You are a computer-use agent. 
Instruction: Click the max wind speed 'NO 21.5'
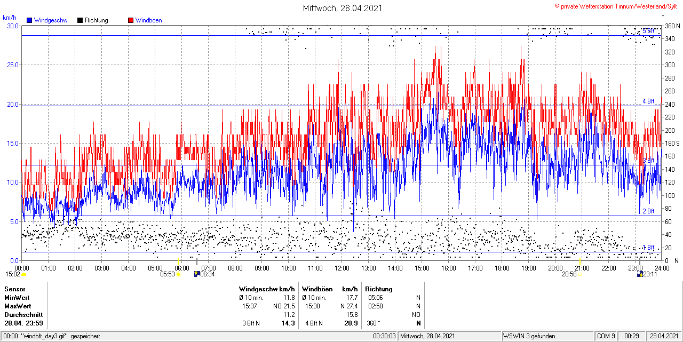click(x=284, y=306)
